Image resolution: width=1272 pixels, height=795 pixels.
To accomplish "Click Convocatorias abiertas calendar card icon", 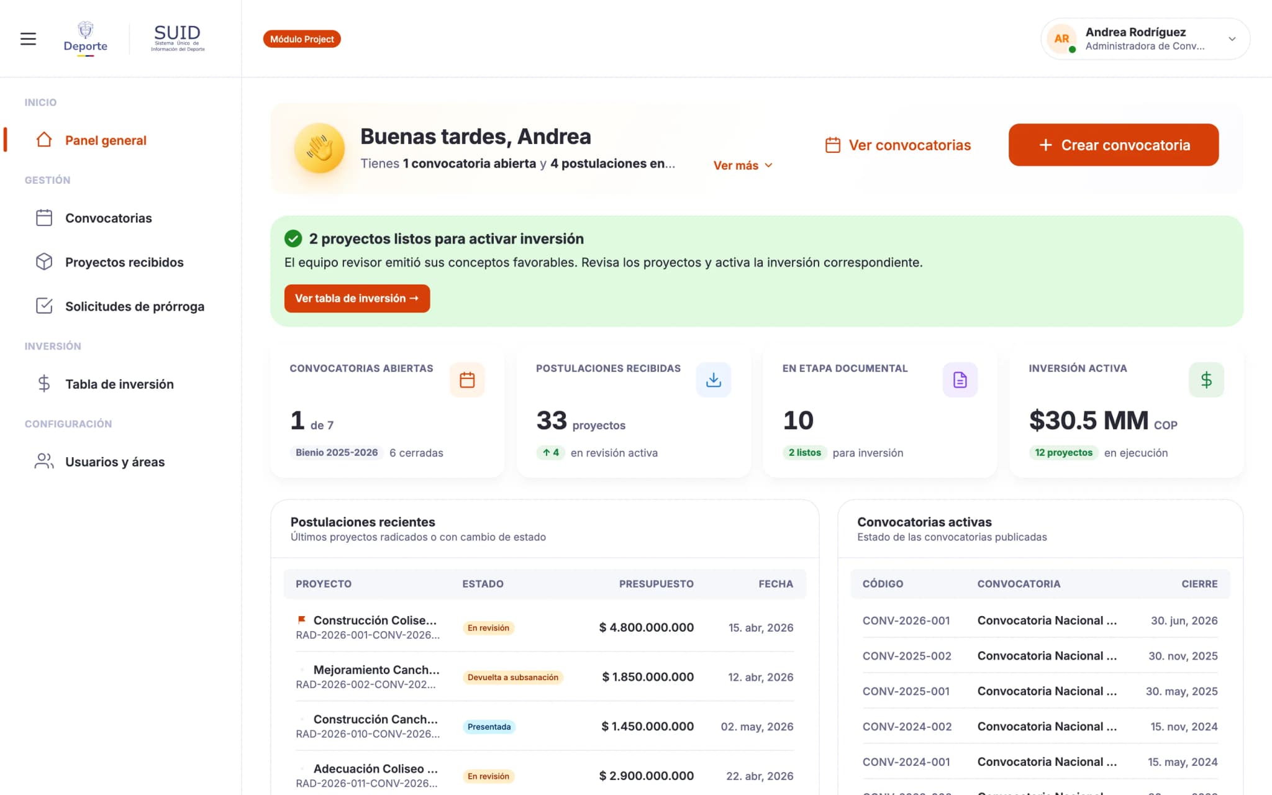I will click(x=467, y=379).
